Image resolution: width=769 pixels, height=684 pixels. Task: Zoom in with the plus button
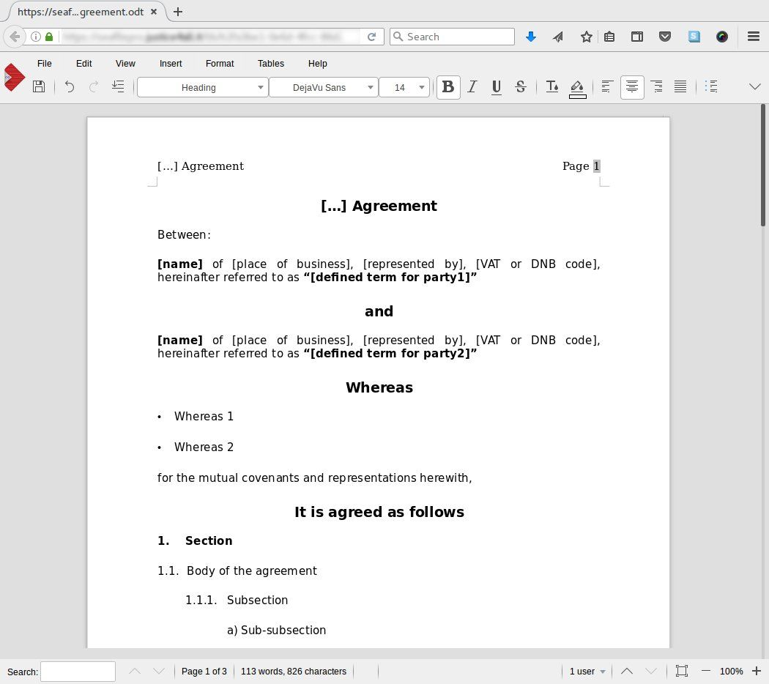[x=757, y=671]
